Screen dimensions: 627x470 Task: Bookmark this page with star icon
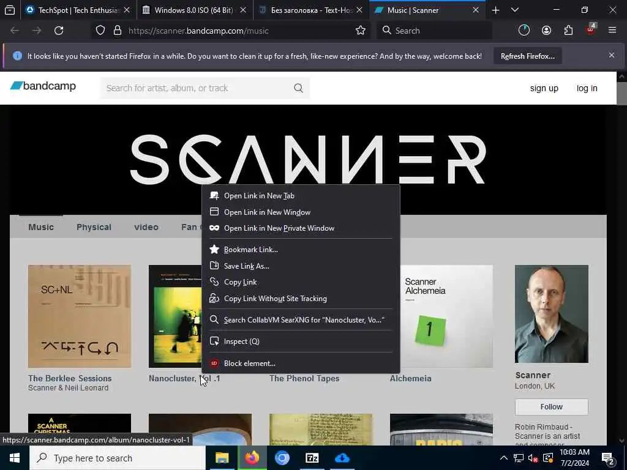coord(360,31)
